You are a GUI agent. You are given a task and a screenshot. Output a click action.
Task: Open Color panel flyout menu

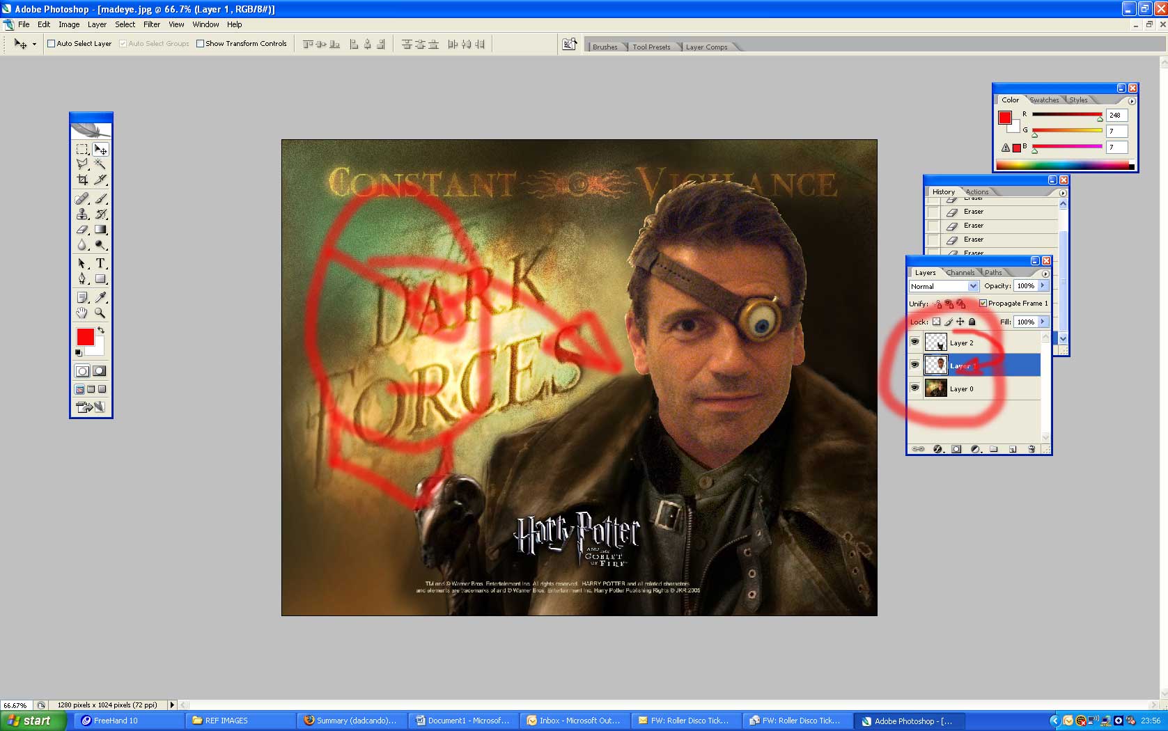pos(1132,101)
